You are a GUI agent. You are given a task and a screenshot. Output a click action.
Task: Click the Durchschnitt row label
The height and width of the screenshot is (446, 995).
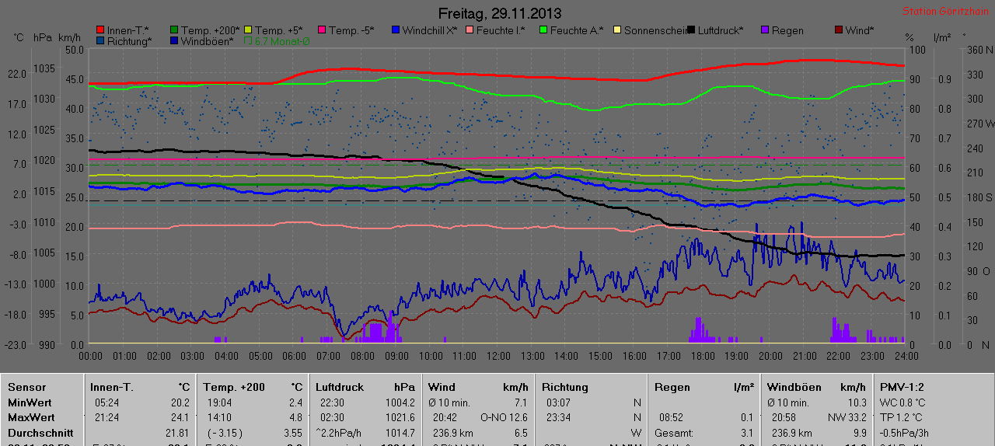pyautogui.click(x=40, y=433)
